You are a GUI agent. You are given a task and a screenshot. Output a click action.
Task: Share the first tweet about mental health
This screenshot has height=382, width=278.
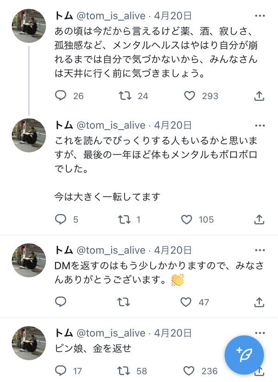pyautogui.click(x=259, y=96)
